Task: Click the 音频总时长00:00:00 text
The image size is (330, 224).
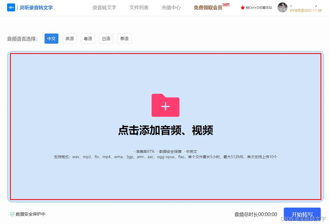Action: pos(256,214)
